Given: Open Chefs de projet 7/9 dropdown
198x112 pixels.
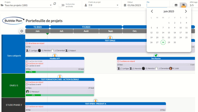Looking at the screenshot, I should pos(103,5).
